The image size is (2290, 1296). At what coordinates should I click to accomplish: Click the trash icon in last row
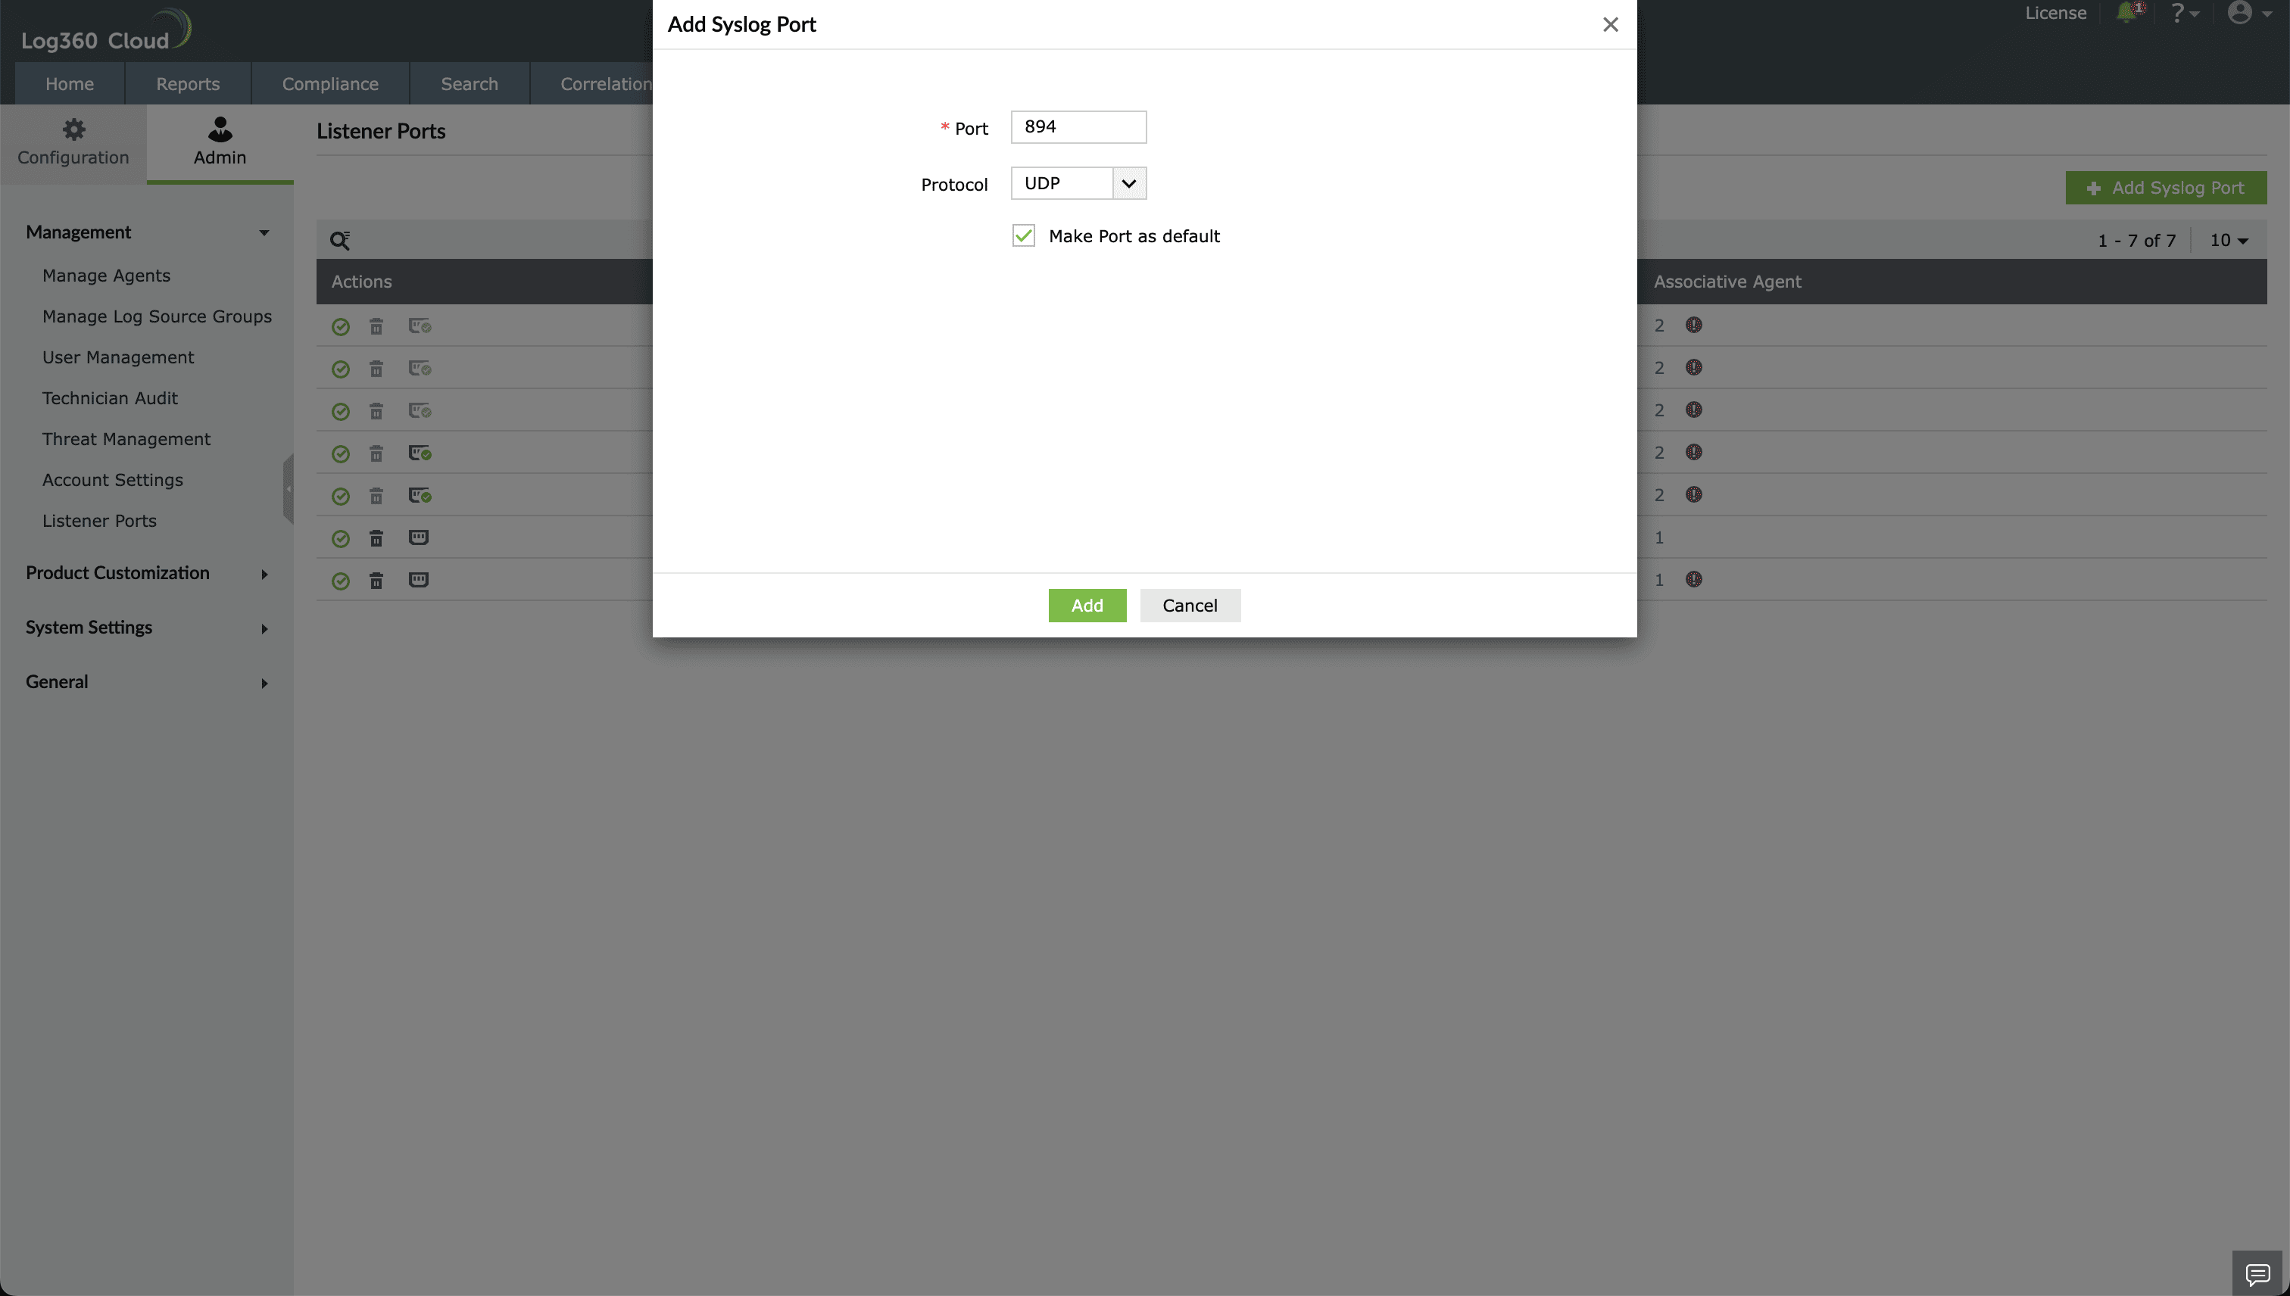tap(376, 581)
